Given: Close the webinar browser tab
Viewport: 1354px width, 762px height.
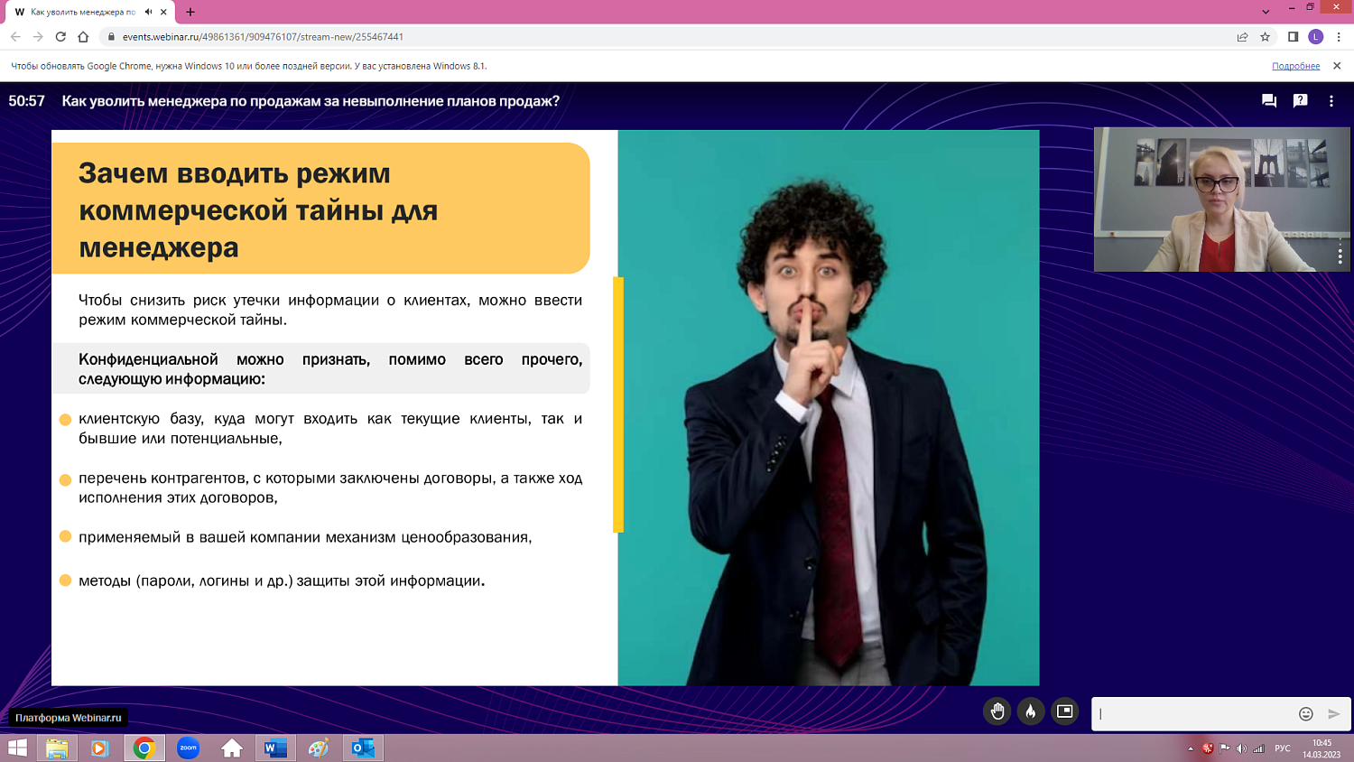Looking at the screenshot, I should tap(163, 12).
